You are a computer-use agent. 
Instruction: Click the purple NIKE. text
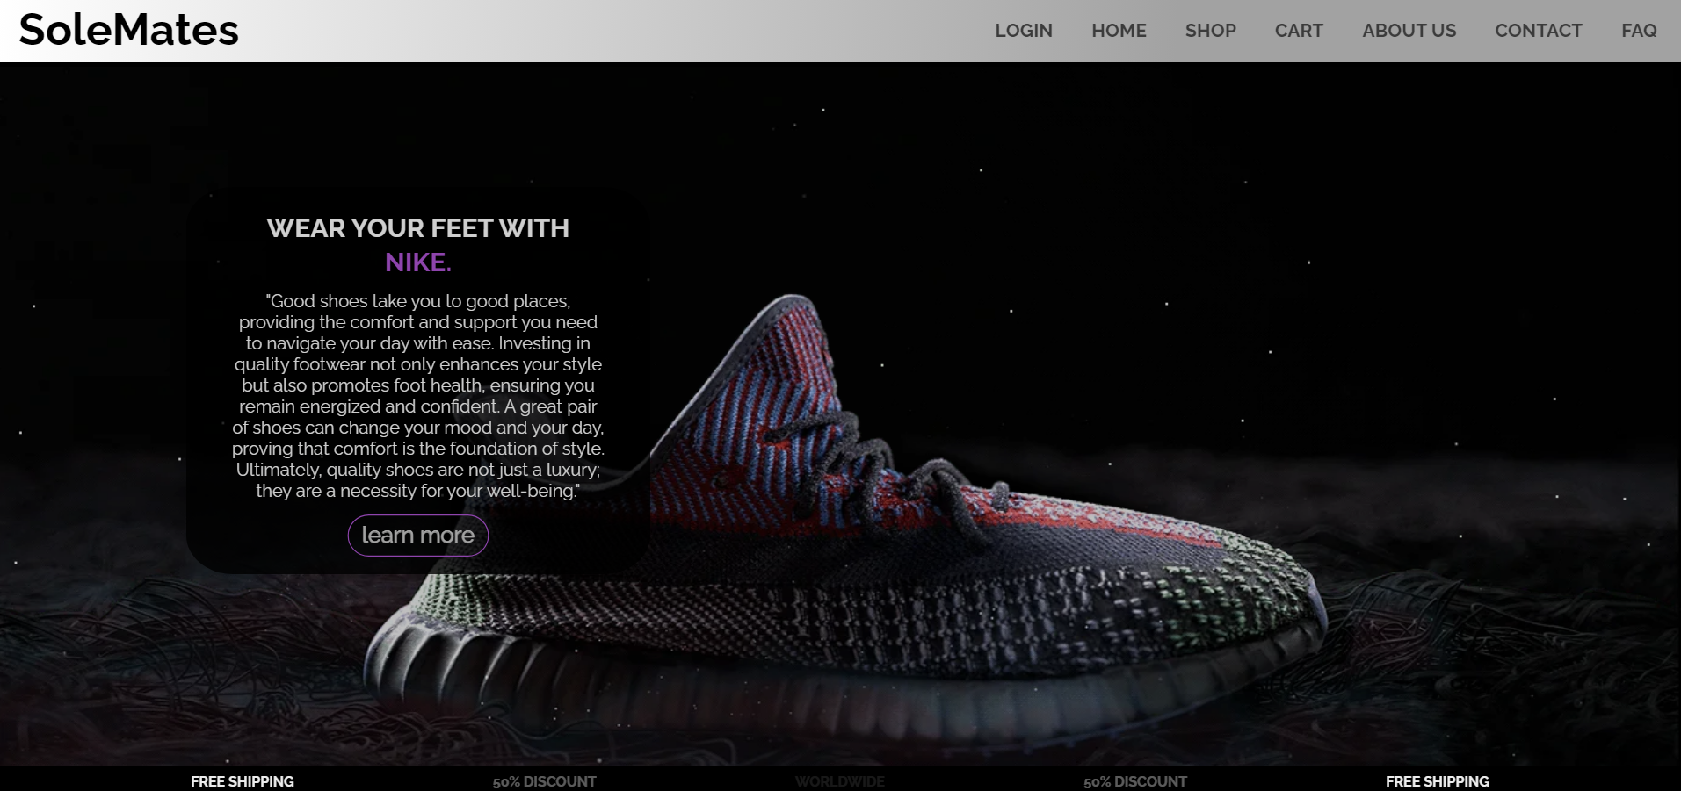(418, 262)
